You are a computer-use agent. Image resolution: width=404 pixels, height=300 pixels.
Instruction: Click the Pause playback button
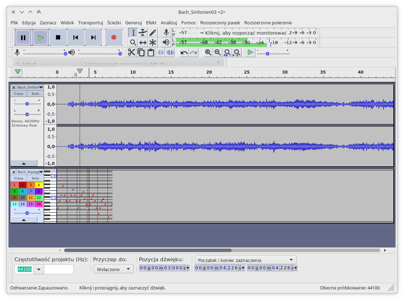tap(23, 38)
